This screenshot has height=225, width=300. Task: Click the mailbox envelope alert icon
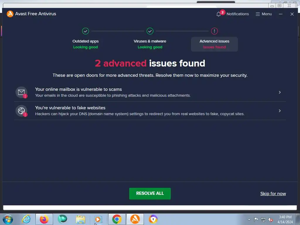click(21, 92)
